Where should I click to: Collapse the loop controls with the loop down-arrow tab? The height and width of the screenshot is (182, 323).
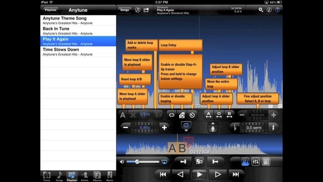[x=186, y=127]
